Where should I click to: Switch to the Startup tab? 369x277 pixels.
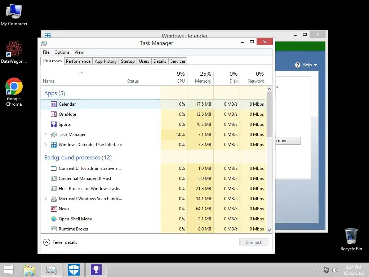click(x=128, y=61)
